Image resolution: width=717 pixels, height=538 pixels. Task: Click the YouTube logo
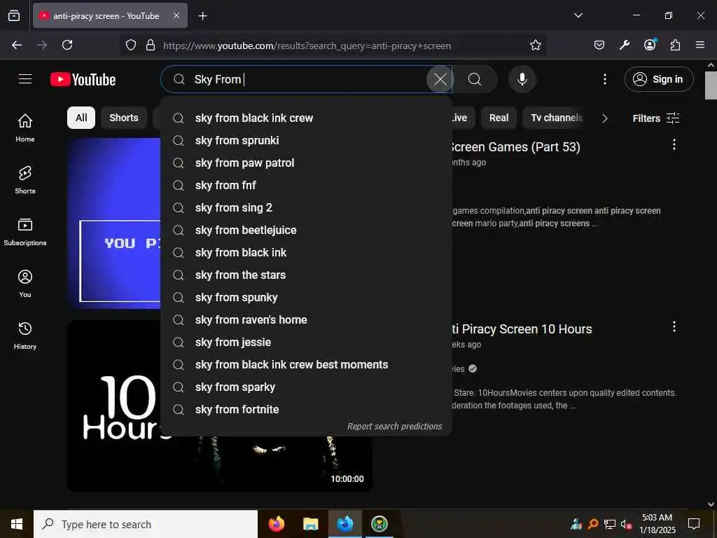83,80
